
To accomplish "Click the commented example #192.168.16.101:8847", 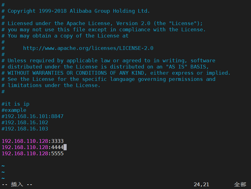I will (x=33, y=116).
